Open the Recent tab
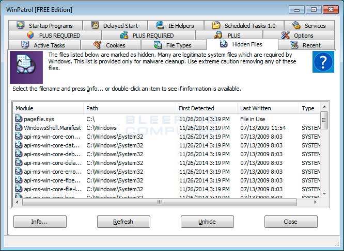Image resolution: width=344 pixels, height=251 pixels. [x=306, y=45]
